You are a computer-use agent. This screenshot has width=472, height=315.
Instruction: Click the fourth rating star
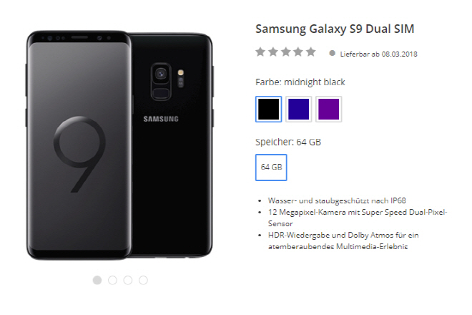pyautogui.click(x=298, y=52)
